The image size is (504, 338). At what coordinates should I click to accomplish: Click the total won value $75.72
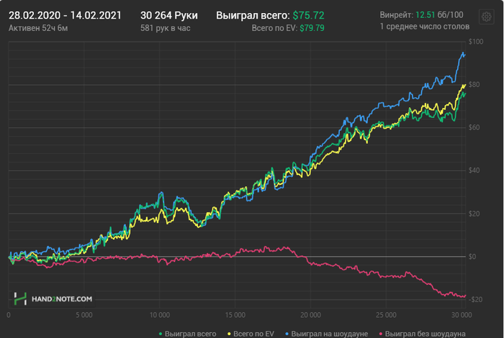309,15
